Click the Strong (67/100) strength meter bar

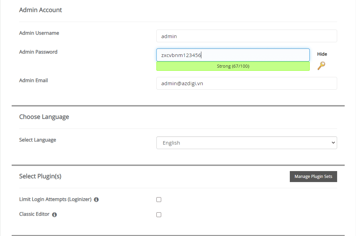pos(233,66)
